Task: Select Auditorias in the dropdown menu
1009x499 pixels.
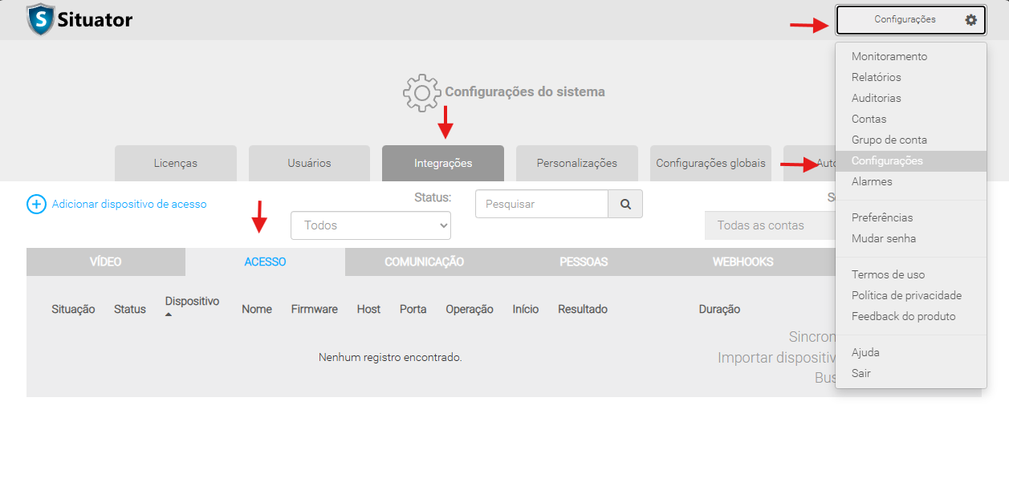Action: coord(876,99)
